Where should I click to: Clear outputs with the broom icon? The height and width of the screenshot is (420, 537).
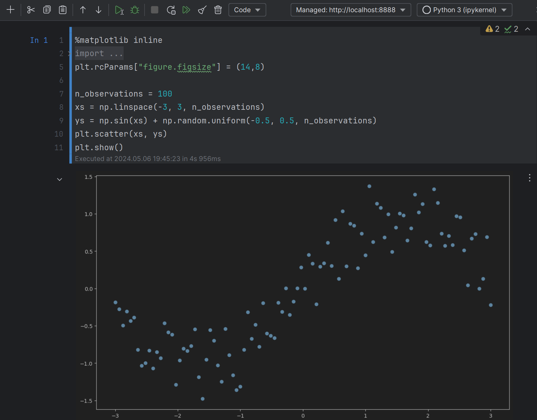point(202,10)
